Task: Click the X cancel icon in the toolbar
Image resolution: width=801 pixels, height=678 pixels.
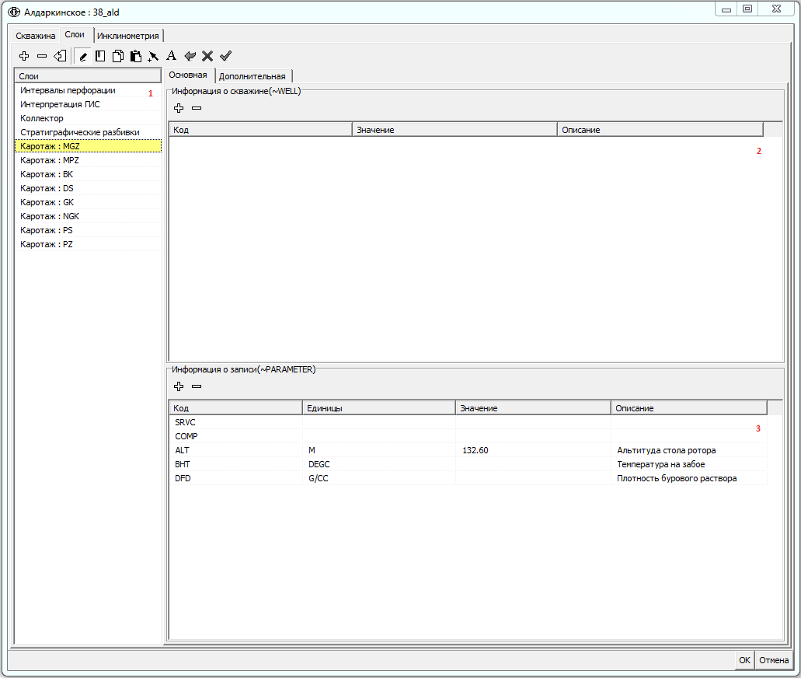Action: [207, 56]
